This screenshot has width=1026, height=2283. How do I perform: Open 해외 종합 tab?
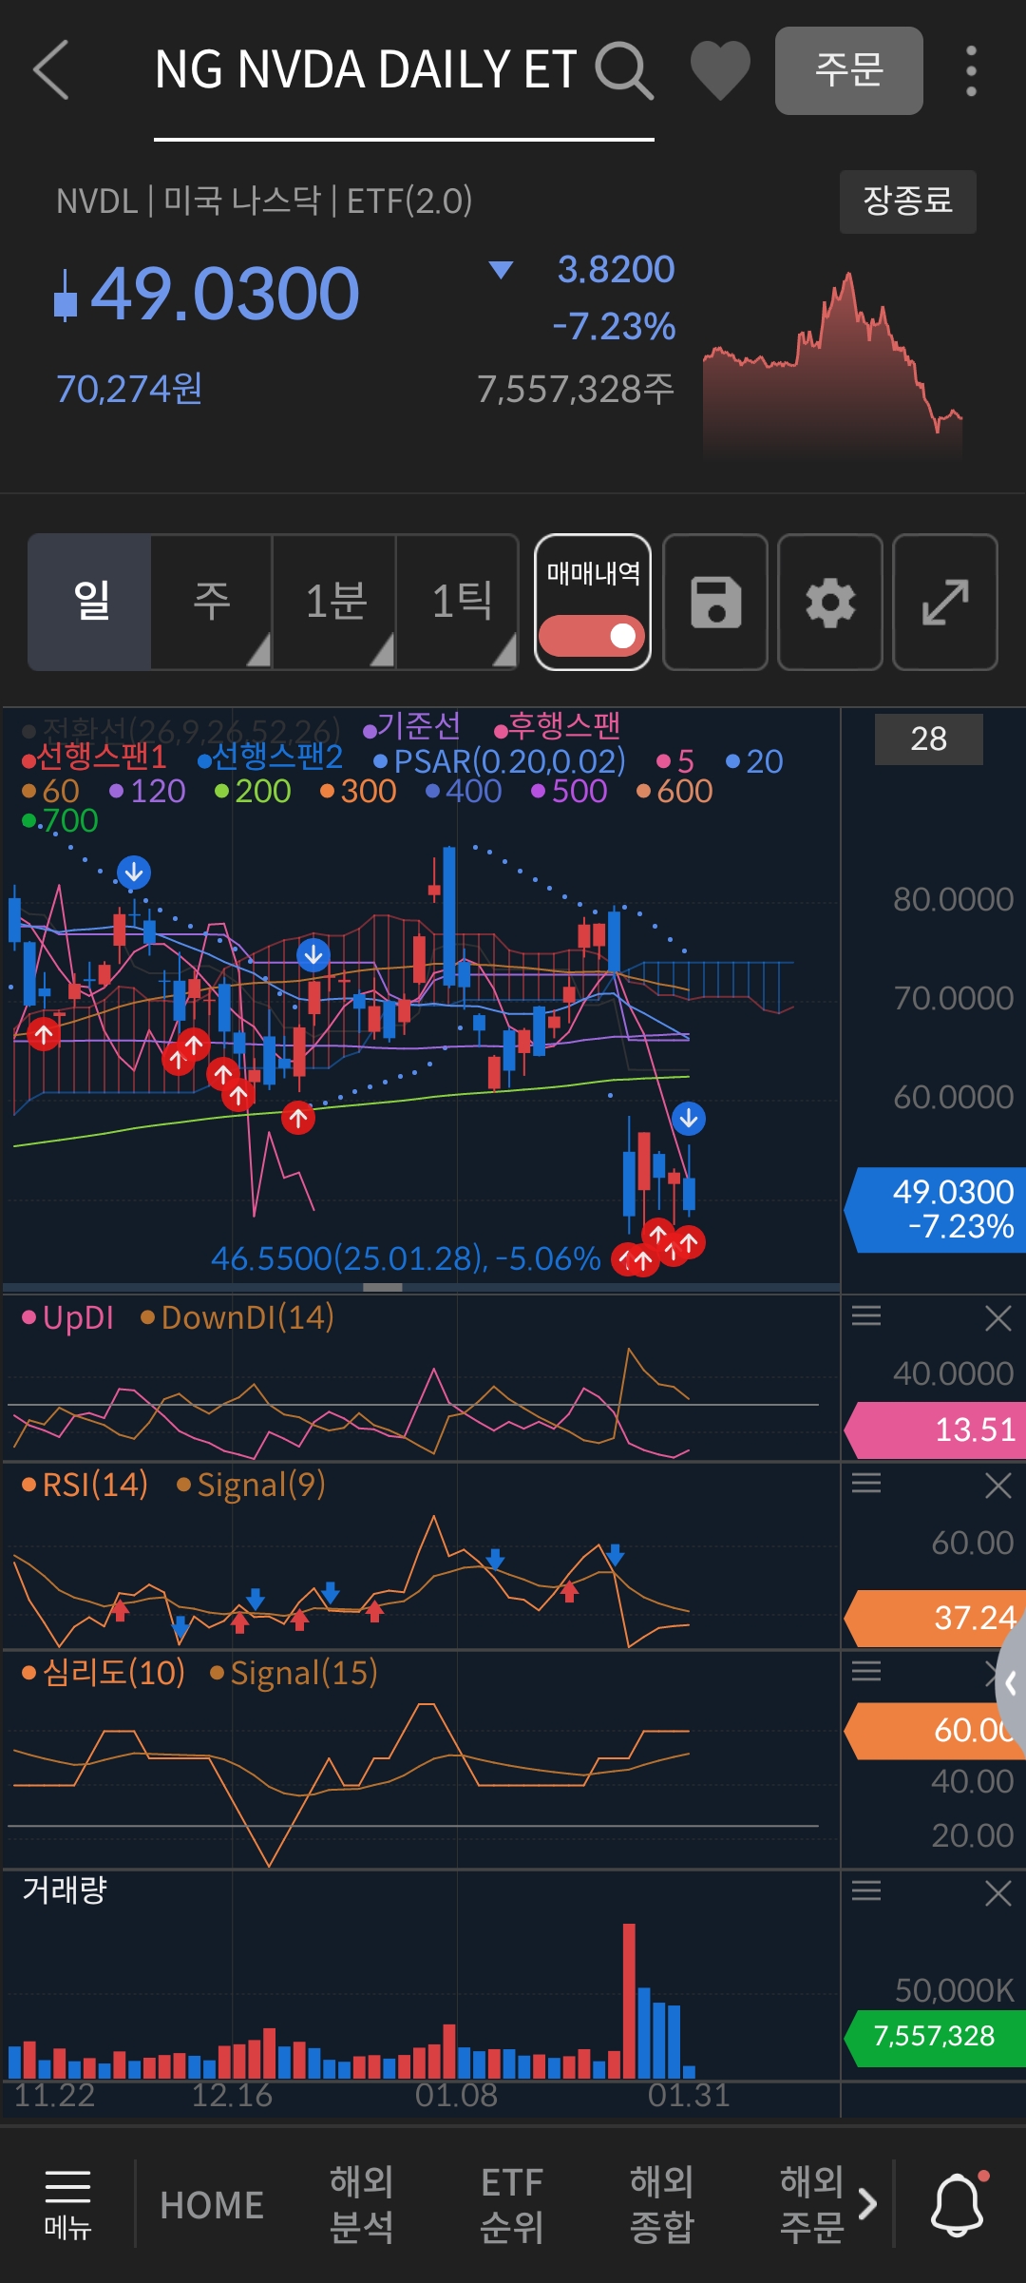tap(661, 2204)
